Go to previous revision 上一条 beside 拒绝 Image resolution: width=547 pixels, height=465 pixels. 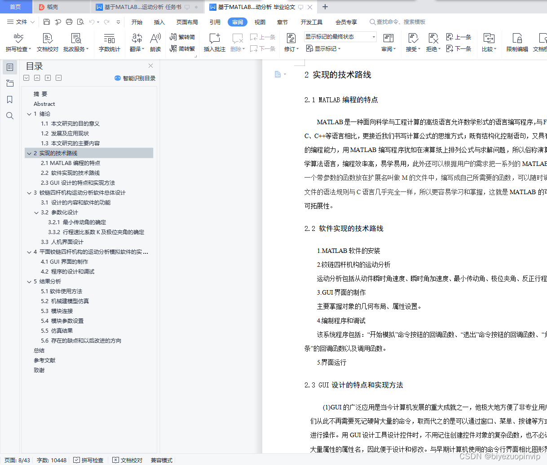click(459, 37)
